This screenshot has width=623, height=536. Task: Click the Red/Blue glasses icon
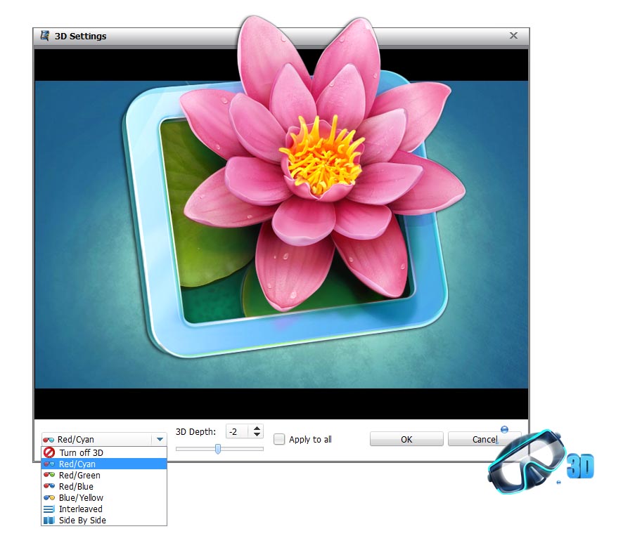click(49, 486)
